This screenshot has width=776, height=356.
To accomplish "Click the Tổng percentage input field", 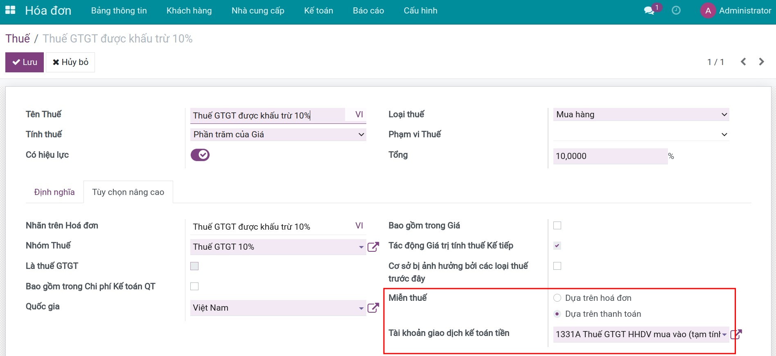I will coord(610,156).
